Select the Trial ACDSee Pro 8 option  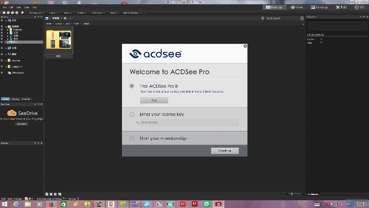click(x=132, y=86)
